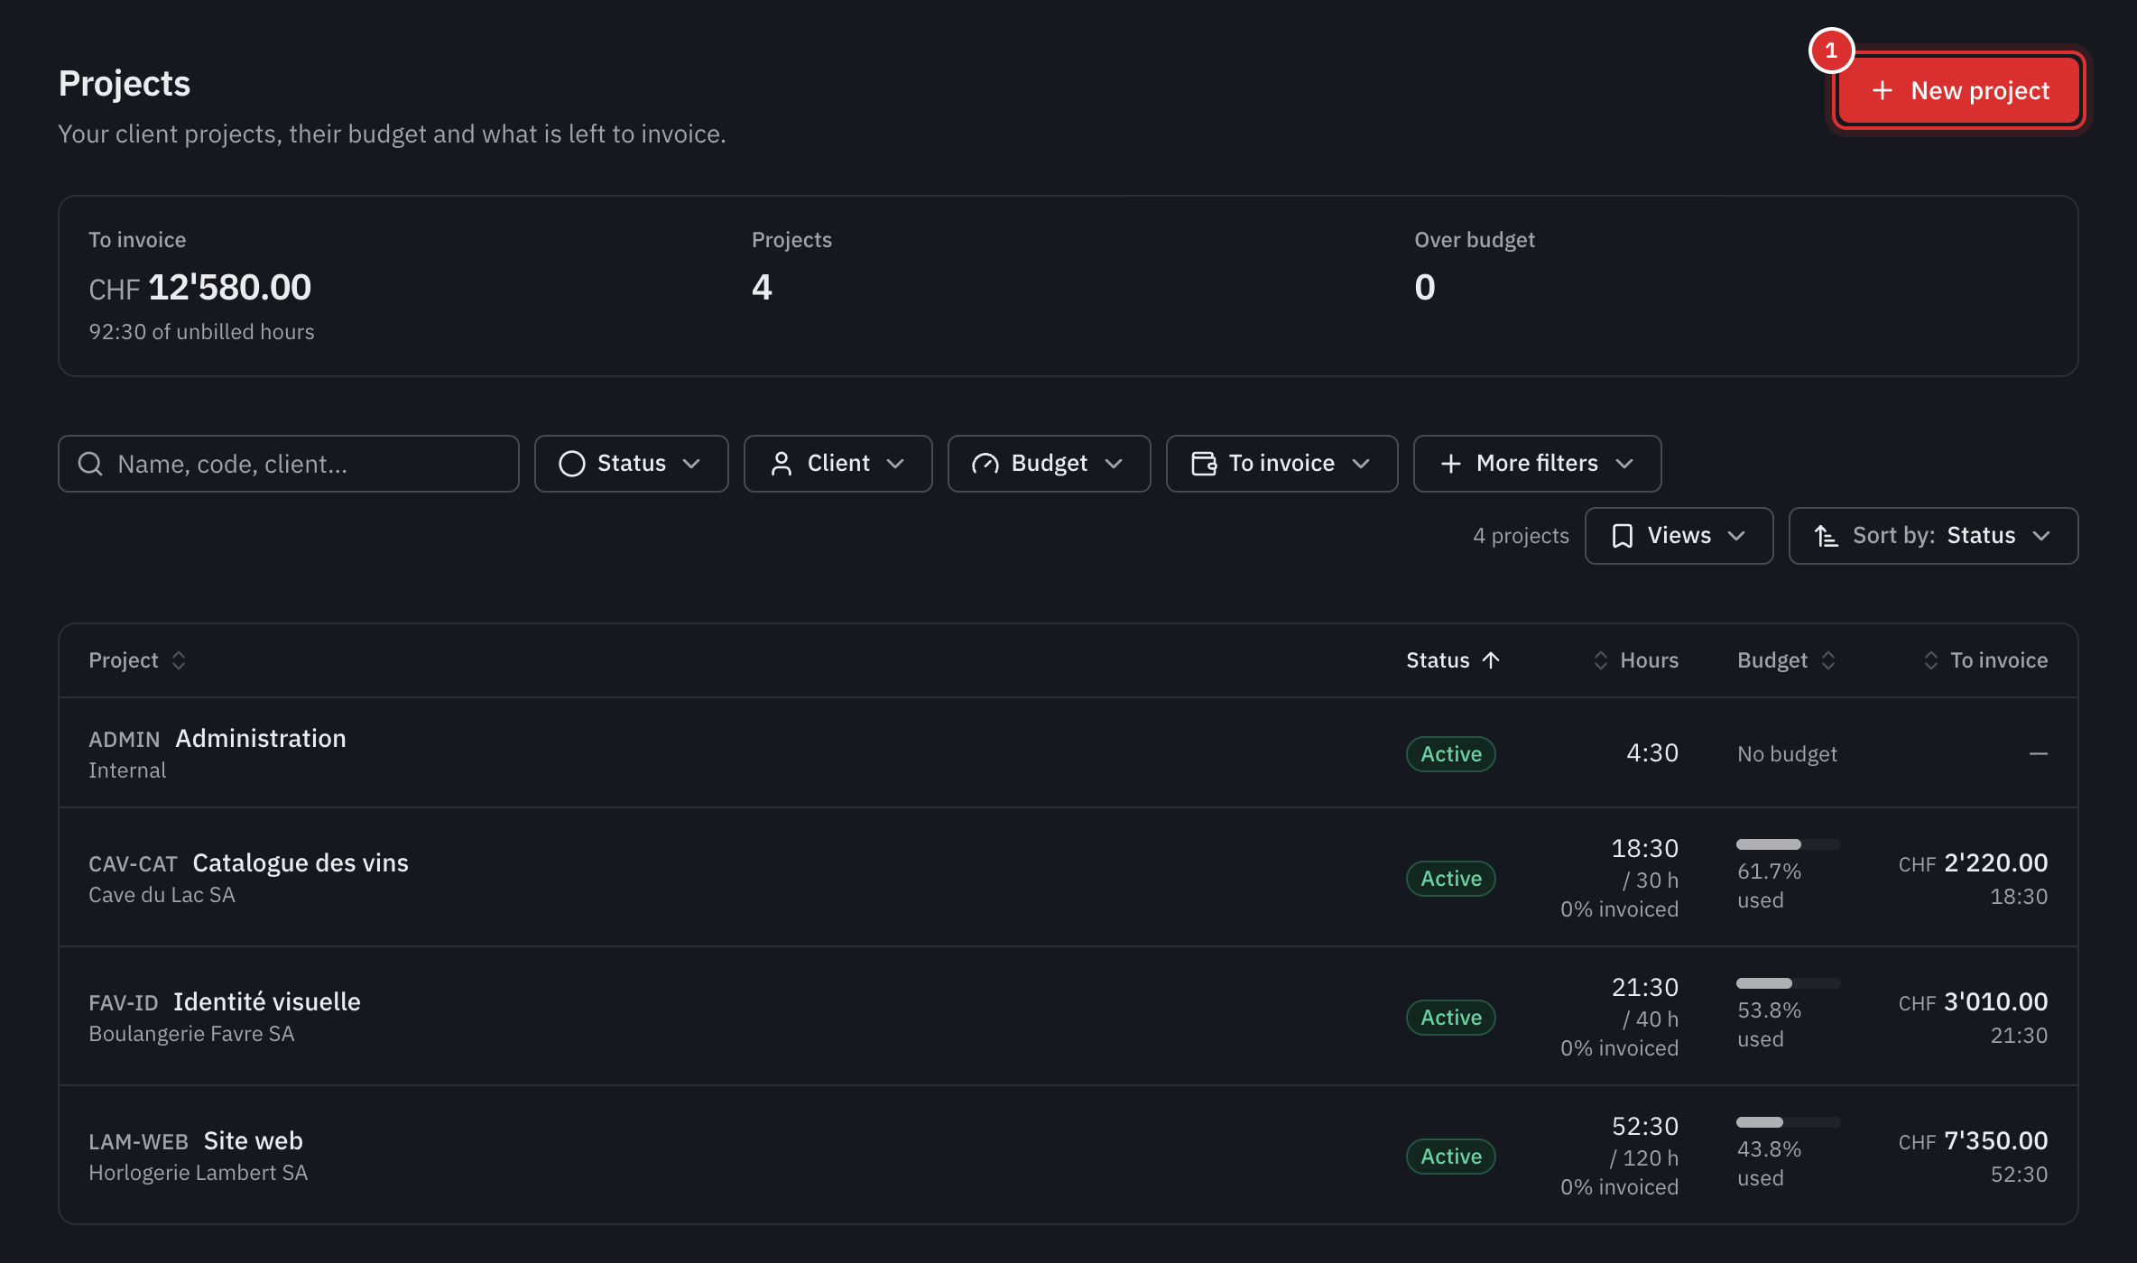Click the 43.8% budget progress bar
This screenshot has height=1263, width=2137.
pos(1788,1122)
